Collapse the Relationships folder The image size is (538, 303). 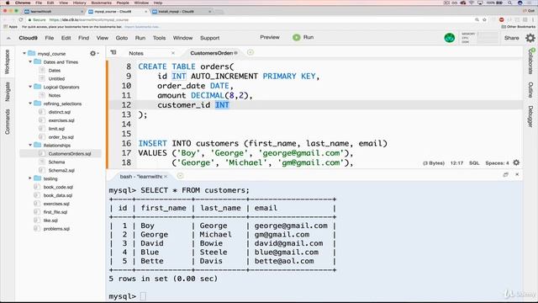pyautogui.click(x=30, y=145)
